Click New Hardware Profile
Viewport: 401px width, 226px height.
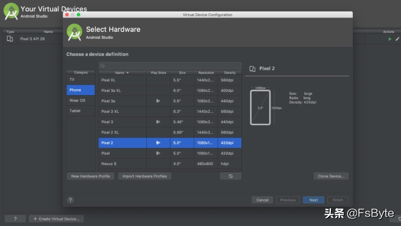(x=90, y=176)
